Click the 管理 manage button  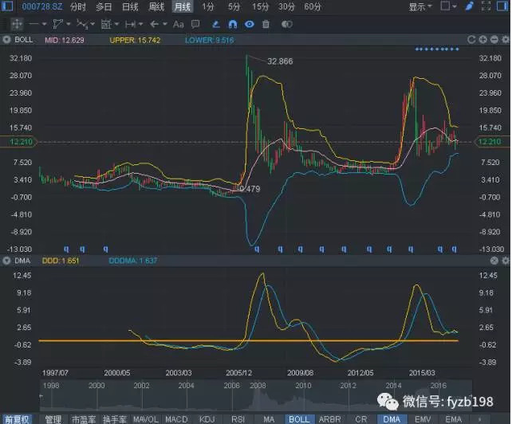(x=53, y=418)
